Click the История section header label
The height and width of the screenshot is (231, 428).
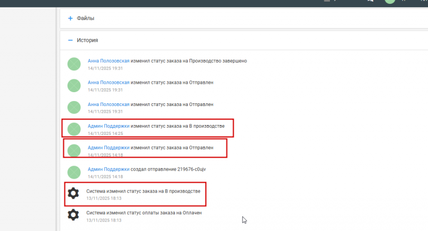point(87,41)
